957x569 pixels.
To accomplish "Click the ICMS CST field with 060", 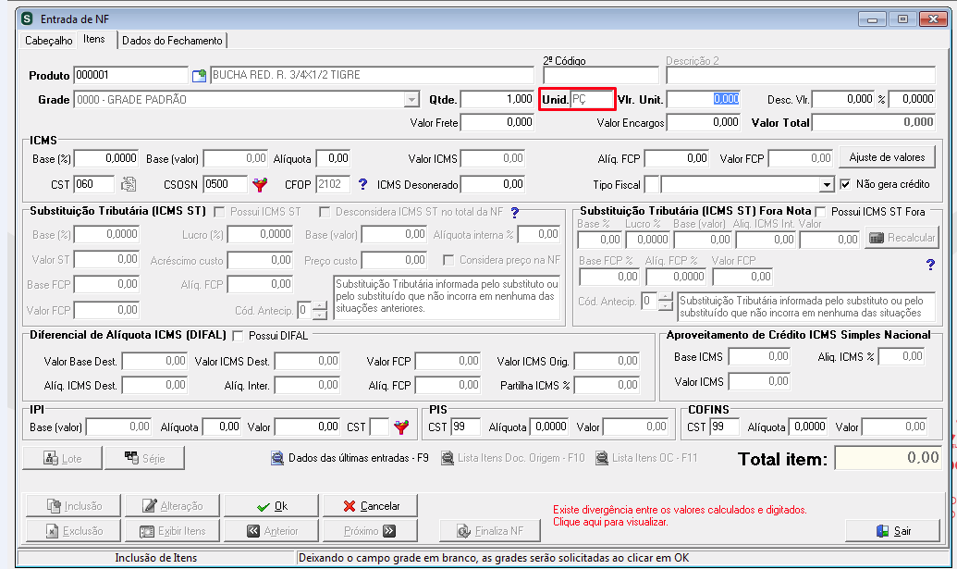I will 94,184.
